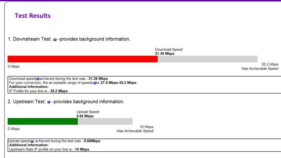Click the '27.5 Mbps-35.2 Mbps' acceptable range value
Screen dimensions: 281x158
(x=117, y=83)
